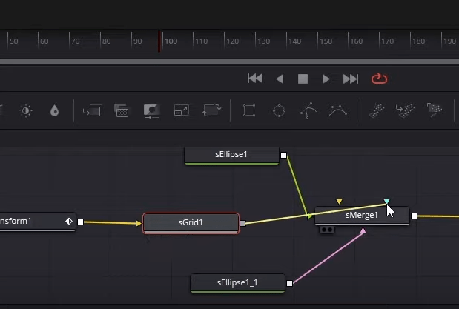Image resolution: width=459 pixels, height=309 pixels.
Task: Play the composition forward
Action: click(326, 79)
